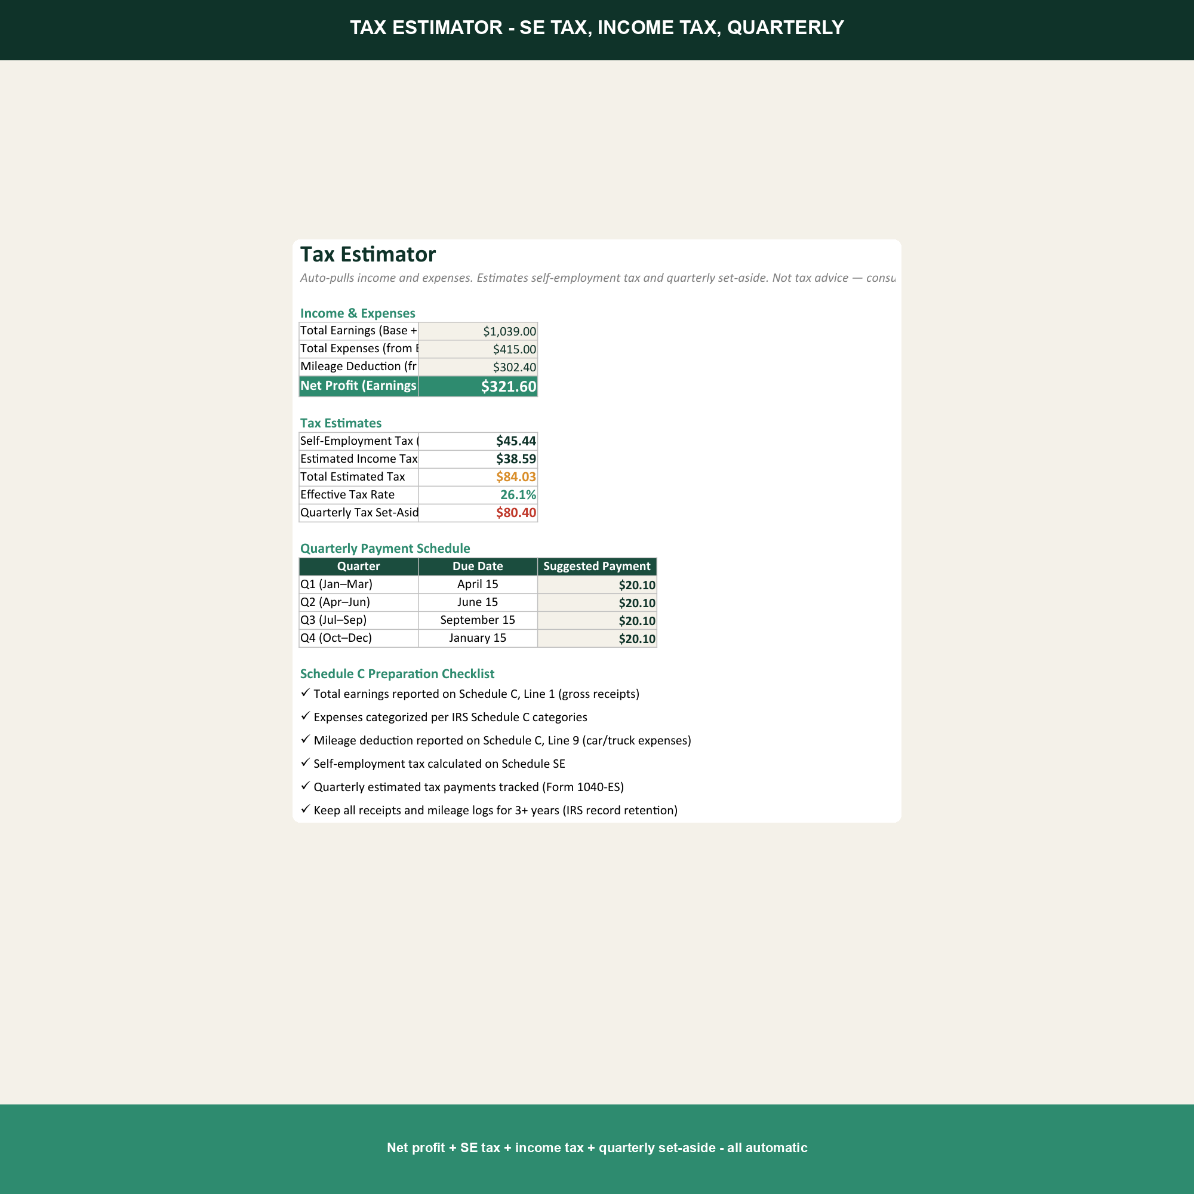Screen dimensions: 1194x1194
Task: Select the Total earnings reported on Schedule C text
Action: coord(476,694)
